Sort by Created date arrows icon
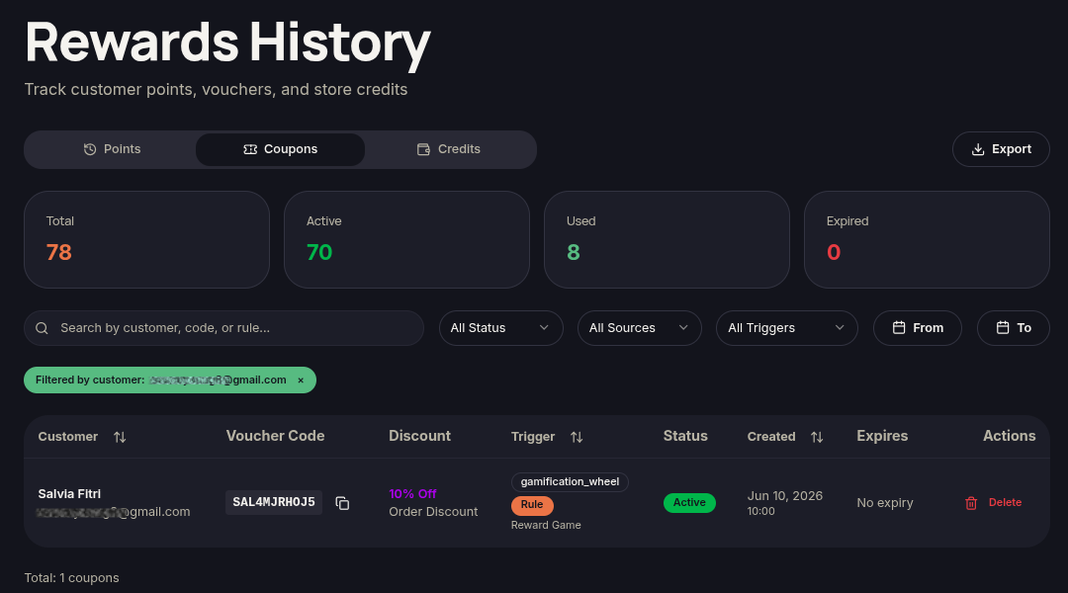 (x=818, y=437)
